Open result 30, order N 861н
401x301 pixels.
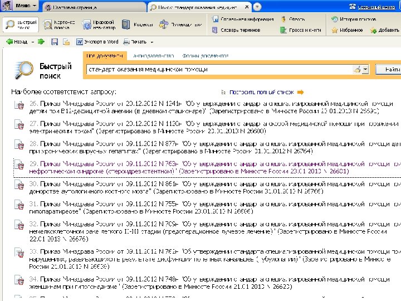click(215, 187)
